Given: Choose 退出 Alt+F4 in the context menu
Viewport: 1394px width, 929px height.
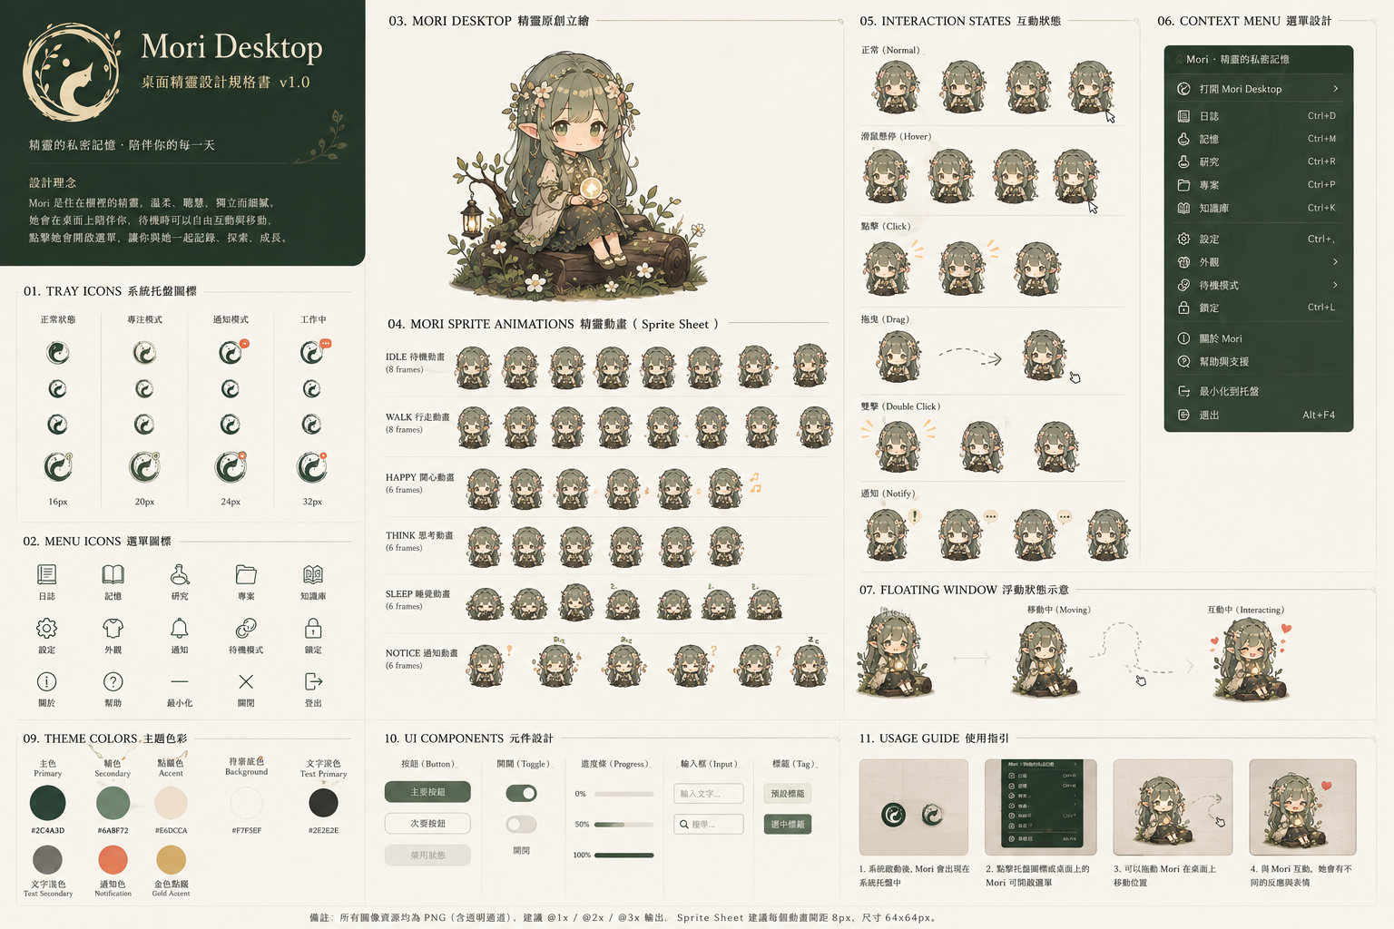Looking at the screenshot, I should click(1258, 415).
